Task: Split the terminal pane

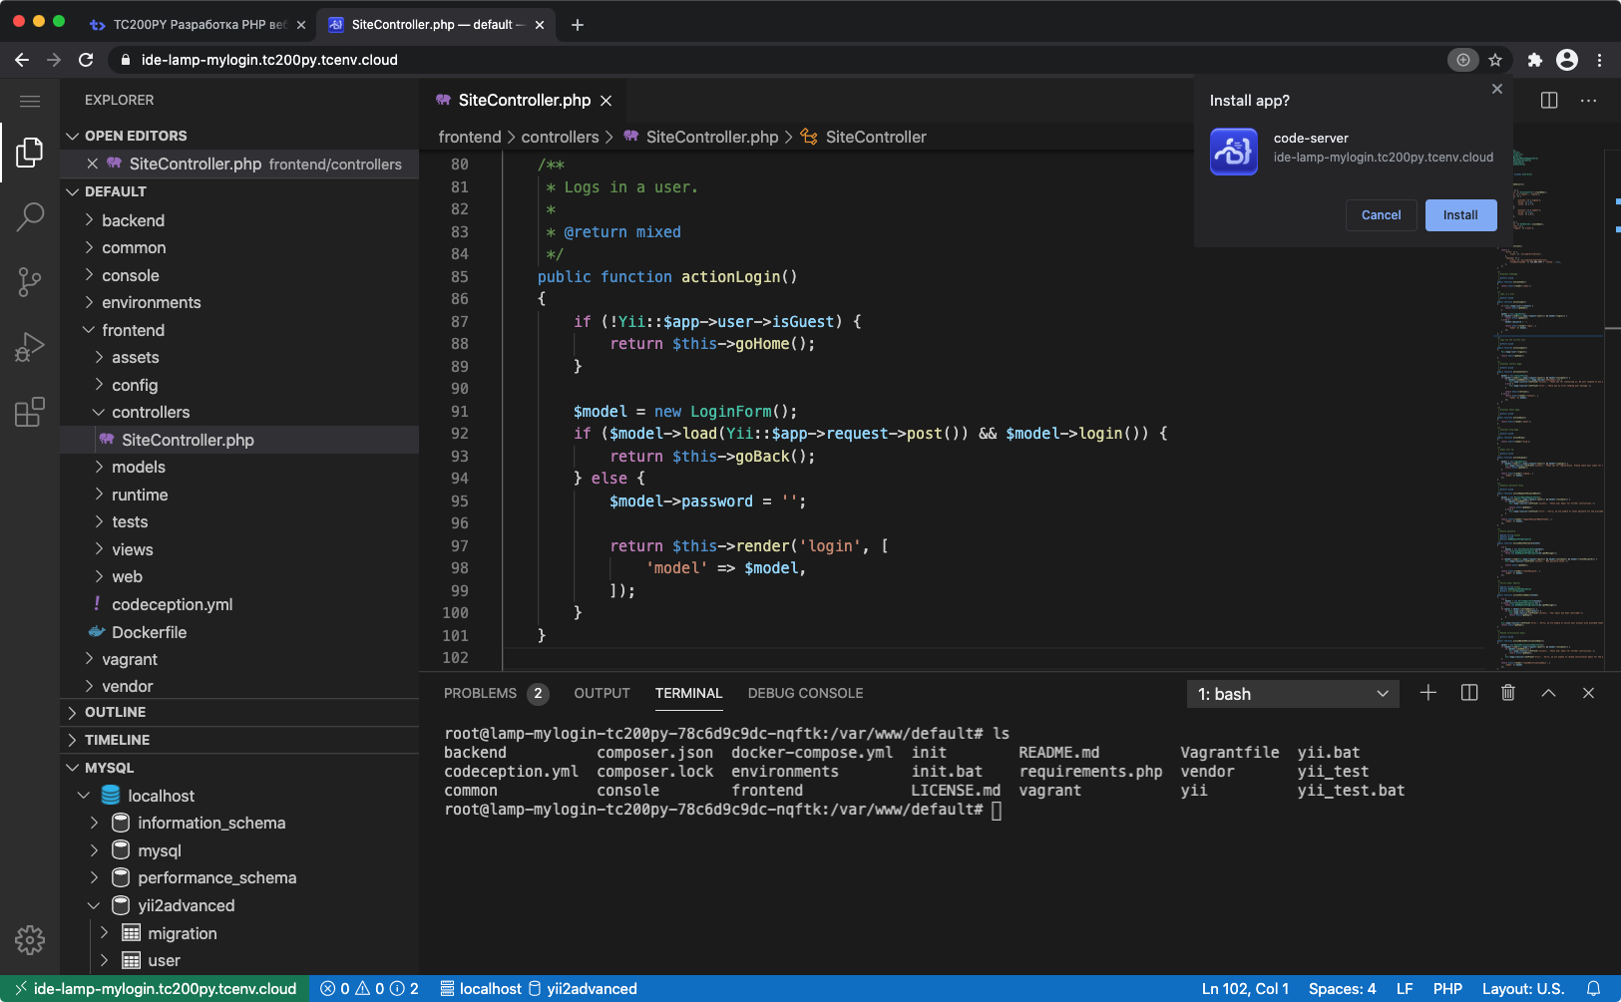Action: pyautogui.click(x=1468, y=692)
